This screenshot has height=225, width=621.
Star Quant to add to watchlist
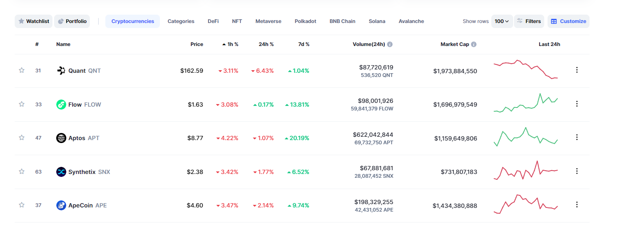point(22,70)
